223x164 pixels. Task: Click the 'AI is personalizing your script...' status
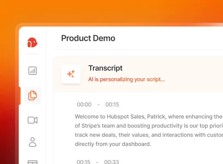pos(127,80)
